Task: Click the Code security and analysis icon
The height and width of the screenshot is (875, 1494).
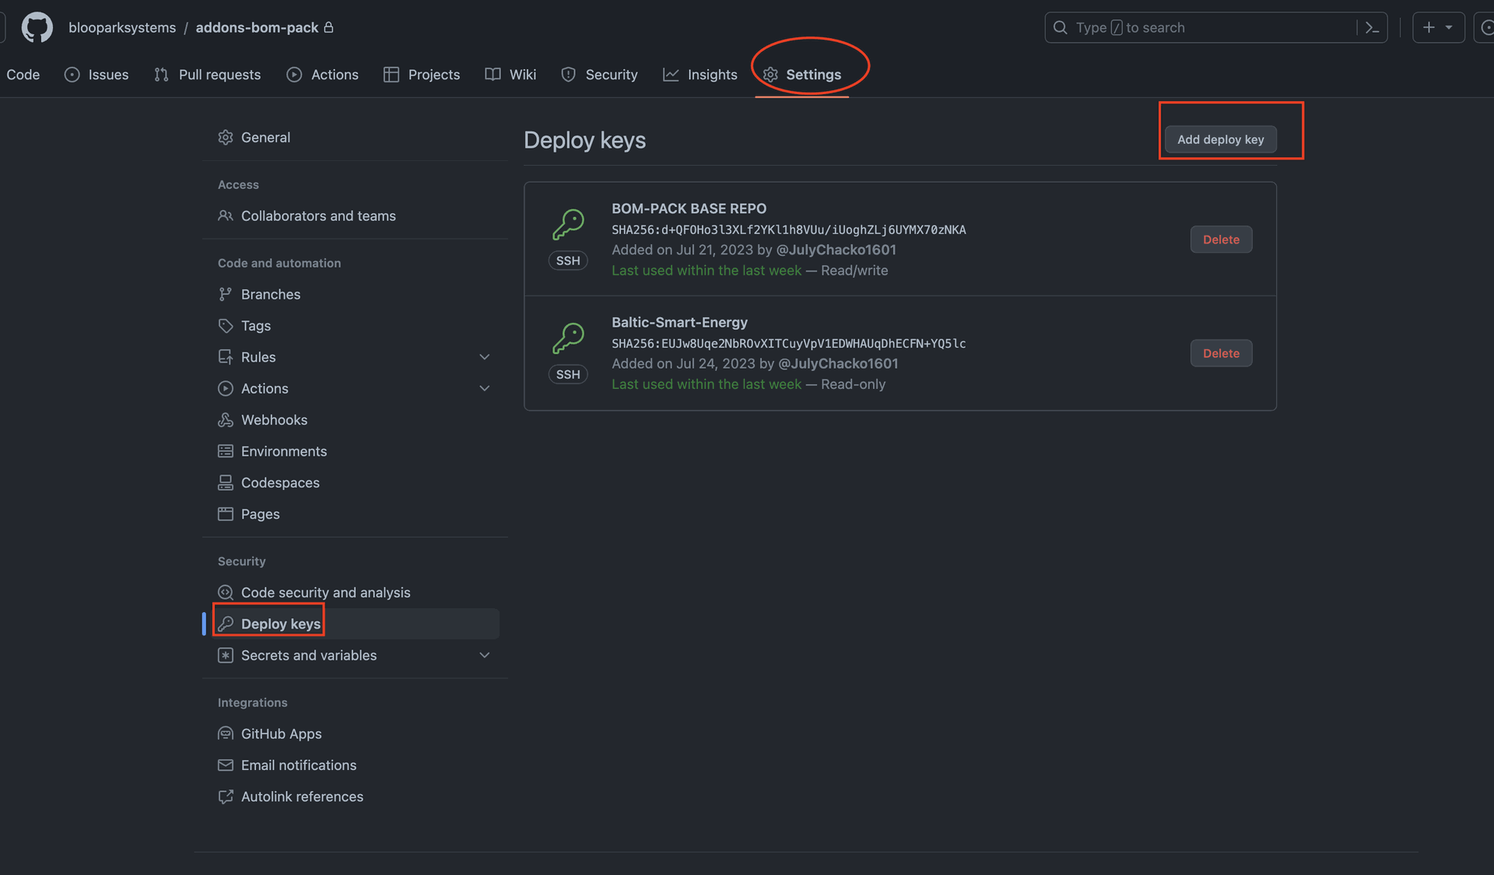Action: coord(226,593)
